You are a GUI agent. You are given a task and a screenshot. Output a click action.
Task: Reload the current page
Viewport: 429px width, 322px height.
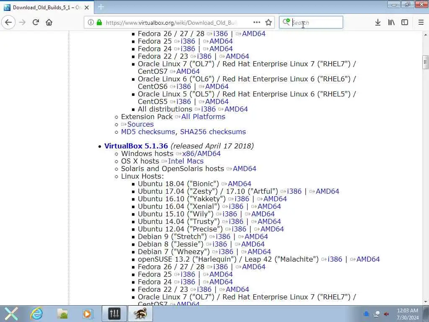pos(36,22)
